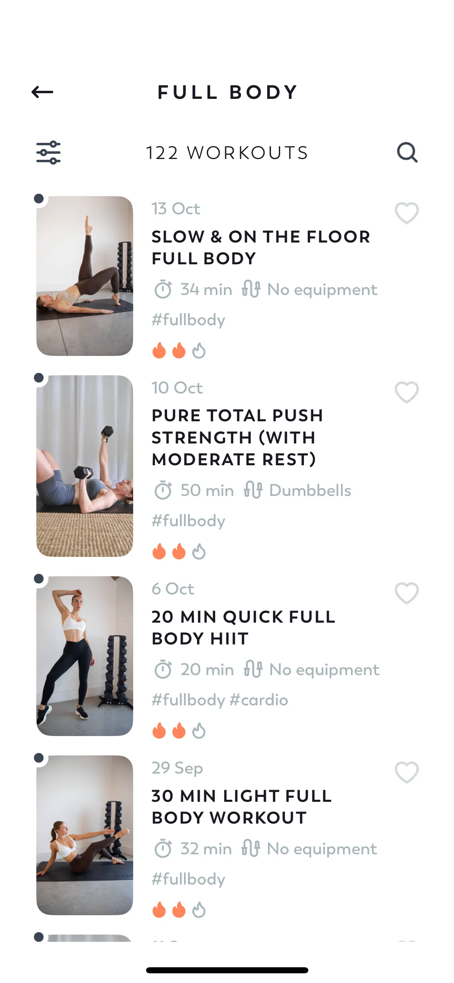454x983 pixels.
Task: Select 30 Min Light Full Body Workout title
Action: (x=242, y=807)
